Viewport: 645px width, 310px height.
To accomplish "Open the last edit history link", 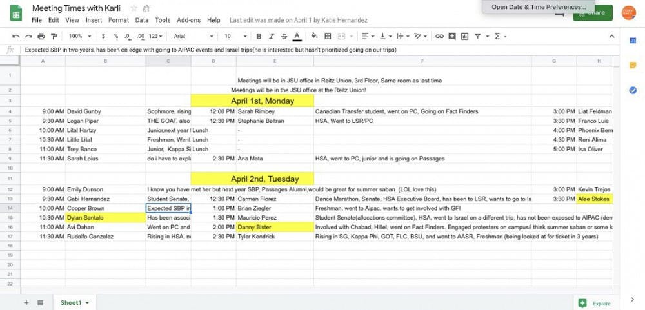I will click(298, 20).
